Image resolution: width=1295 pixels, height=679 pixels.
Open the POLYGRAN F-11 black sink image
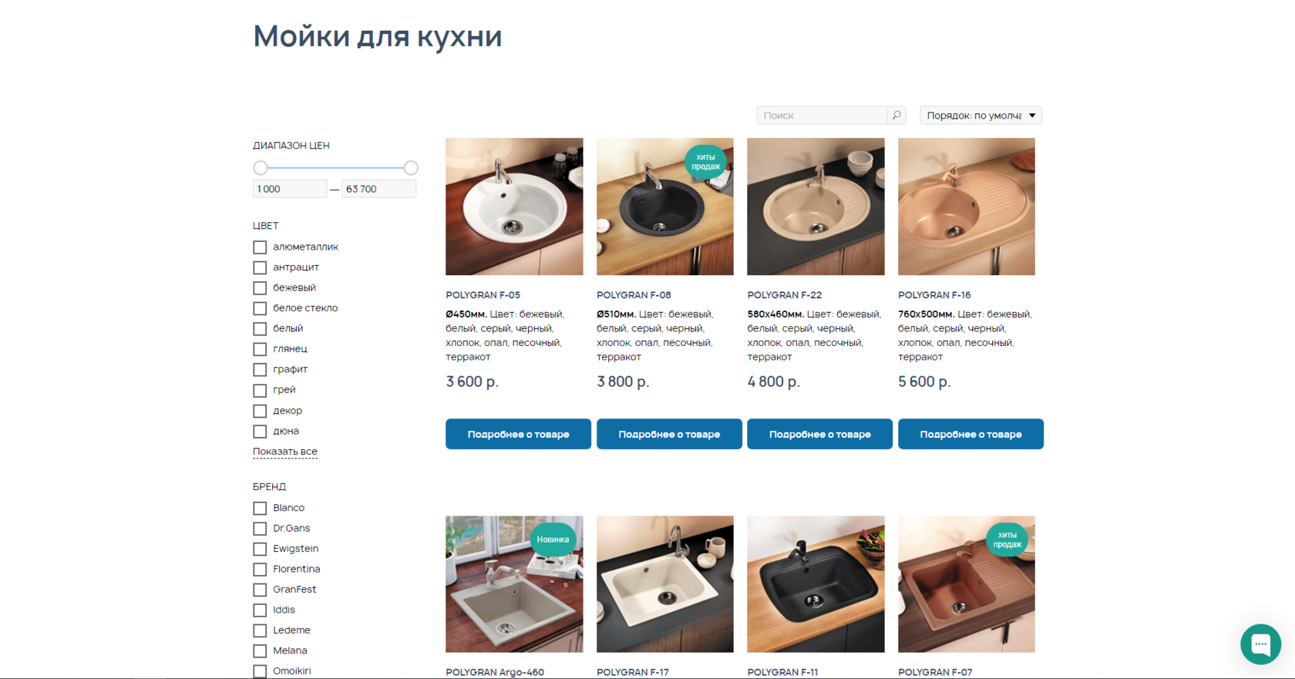[x=816, y=584]
